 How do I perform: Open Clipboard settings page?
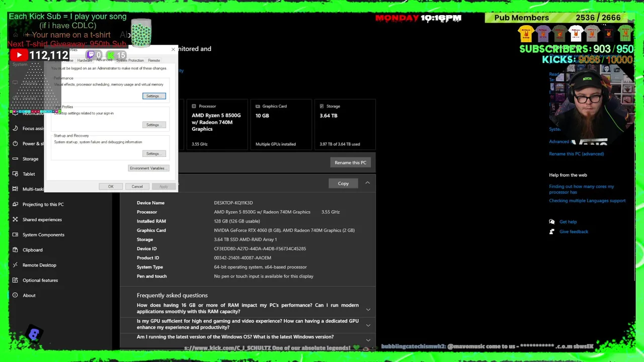tap(33, 250)
